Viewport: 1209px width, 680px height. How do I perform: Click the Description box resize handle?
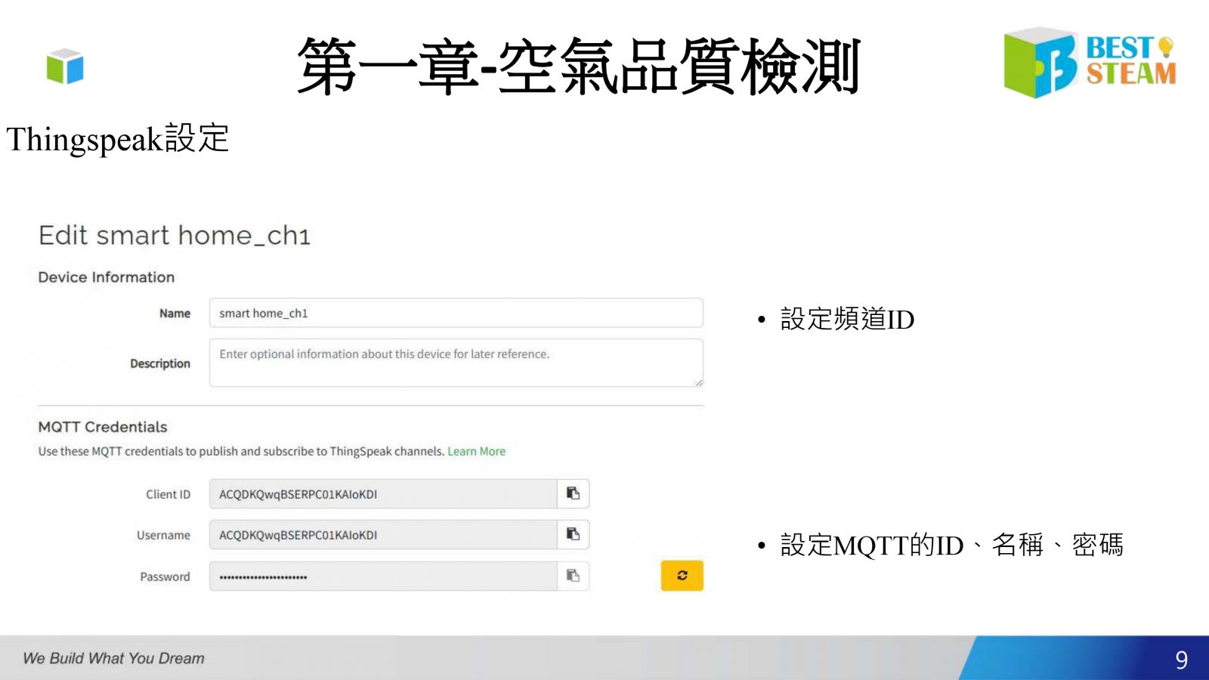[x=699, y=382]
